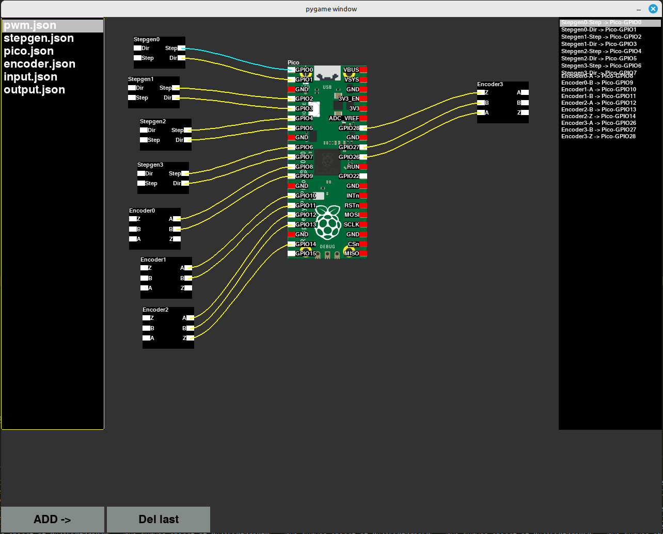663x534 pixels.
Task: Select the Encoder1-A -> Pico-GPIO10 connection entry
Action: (x=598, y=89)
